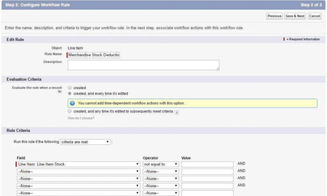
Task: Click inside the Description text area
Action: tap(143, 65)
